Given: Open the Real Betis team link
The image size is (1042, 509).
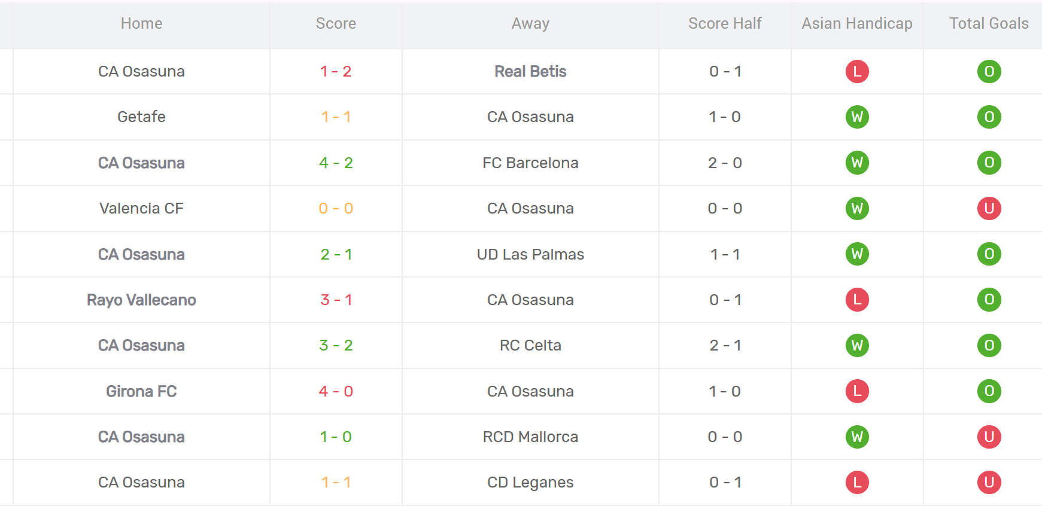Looking at the screenshot, I should point(530,71).
